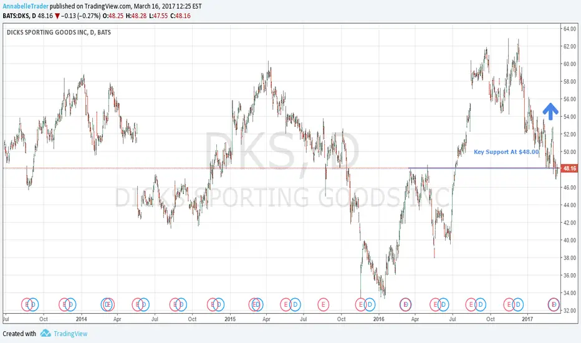
Task: Open the dividend D marker before the 2014 label
Action: (x=70, y=304)
